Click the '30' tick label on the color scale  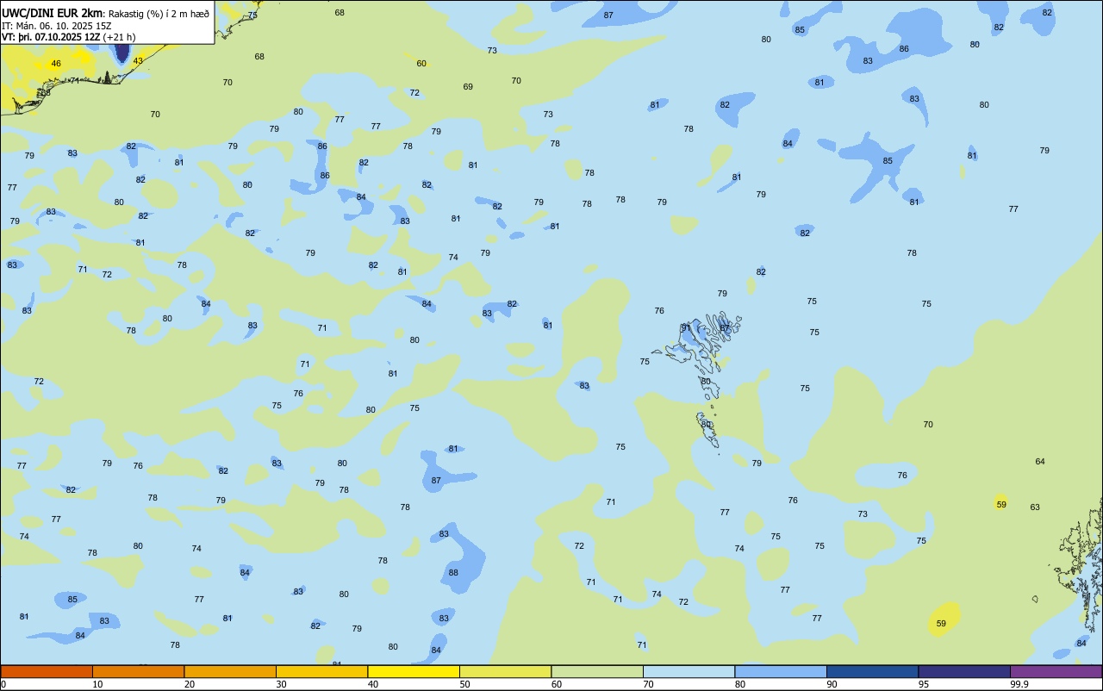coord(282,684)
